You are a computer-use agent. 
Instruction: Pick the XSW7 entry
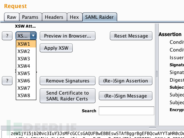(x=26, y=88)
